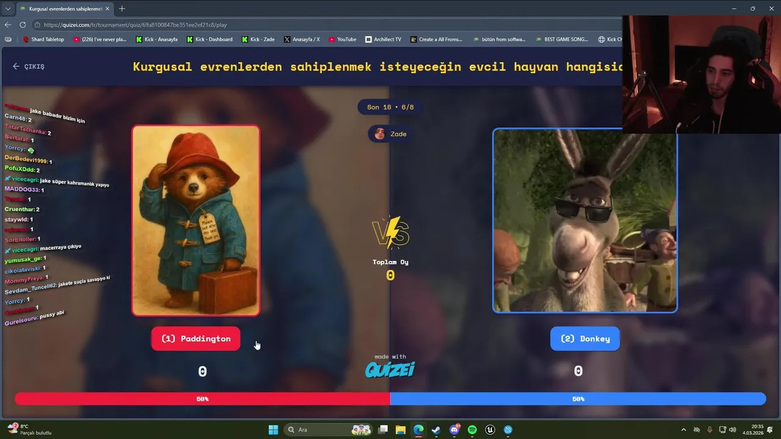The image size is (781, 439).
Task: Select the Paddington bear picture card
Action: coord(196,221)
